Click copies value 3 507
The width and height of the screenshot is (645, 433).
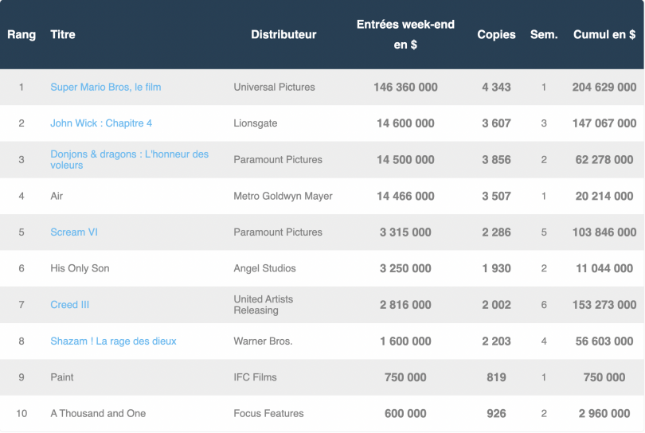(x=497, y=196)
